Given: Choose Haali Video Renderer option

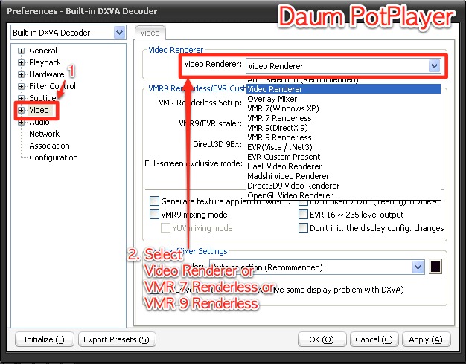Looking at the screenshot, I should pos(344,166).
